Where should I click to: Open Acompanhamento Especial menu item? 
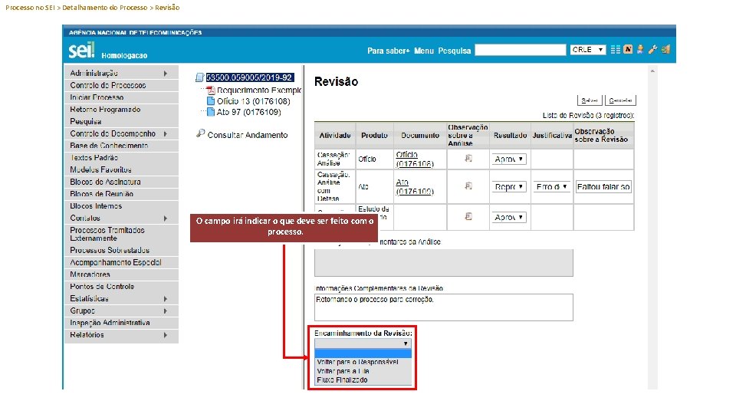coord(121,262)
